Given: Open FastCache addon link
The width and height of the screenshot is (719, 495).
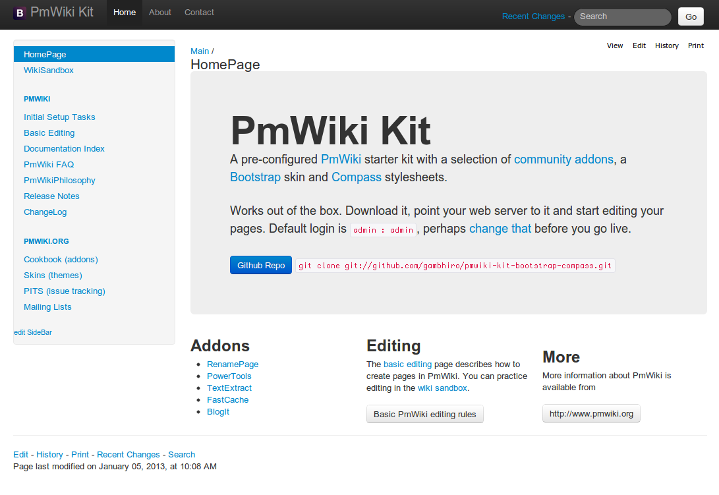Looking at the screenshot, I should 227,400.
